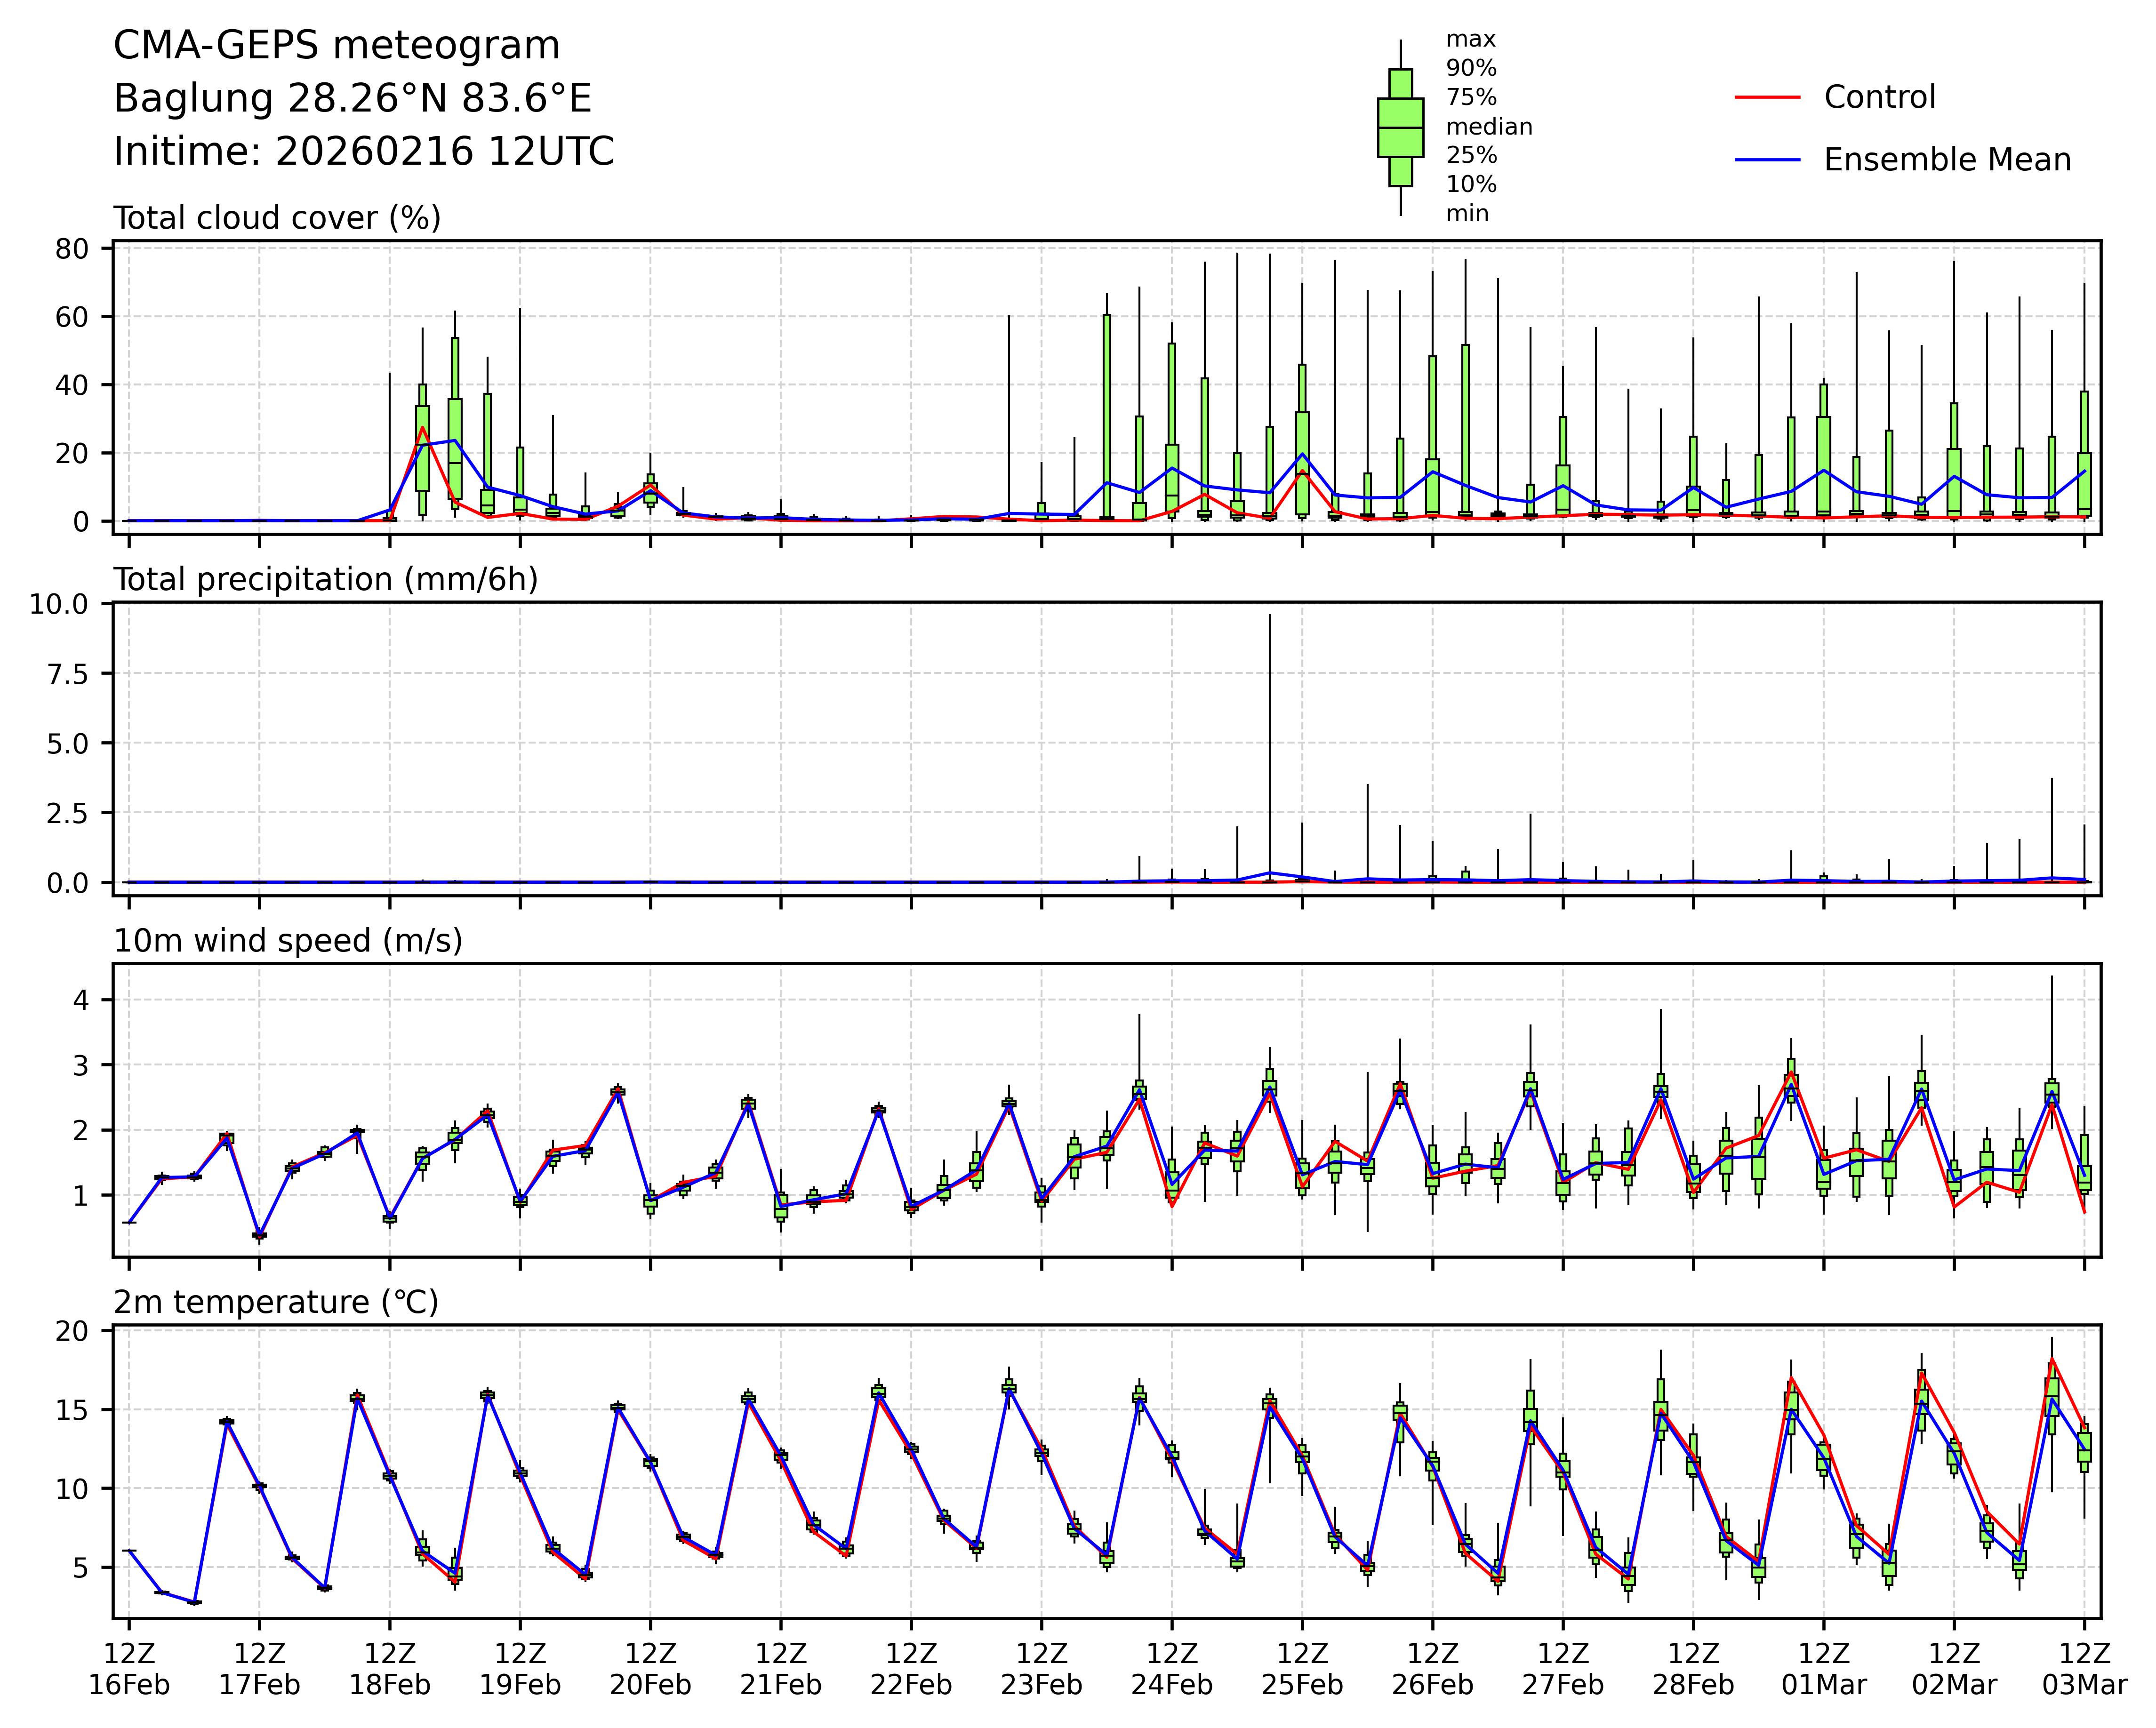Click the '2m temperature (℃)' panel title
2156x1728 pixels.
275,1303
